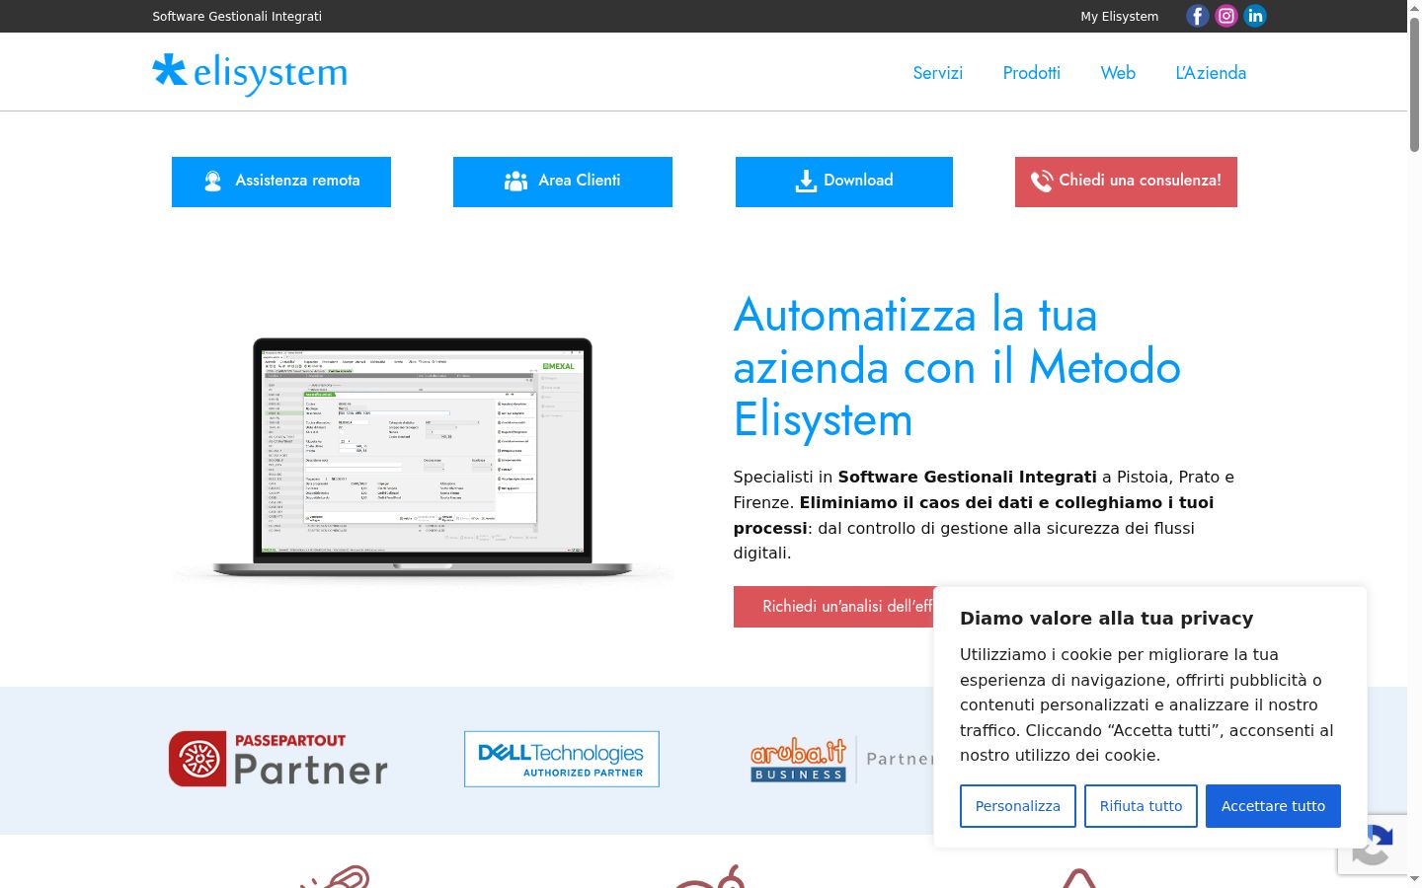The height and width of the screenshot is (888, 1422).
Task: Click the Passepartout Partner logo
Action: pos(278,759)
